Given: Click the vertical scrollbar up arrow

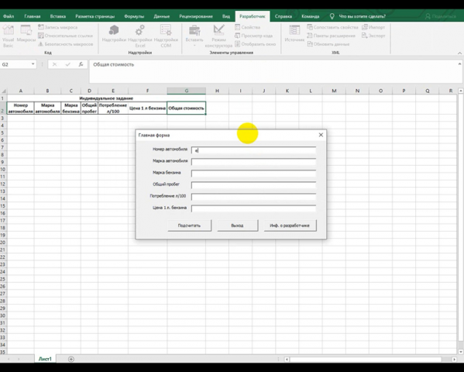Looking at the screenshot, I should point(460,91).
